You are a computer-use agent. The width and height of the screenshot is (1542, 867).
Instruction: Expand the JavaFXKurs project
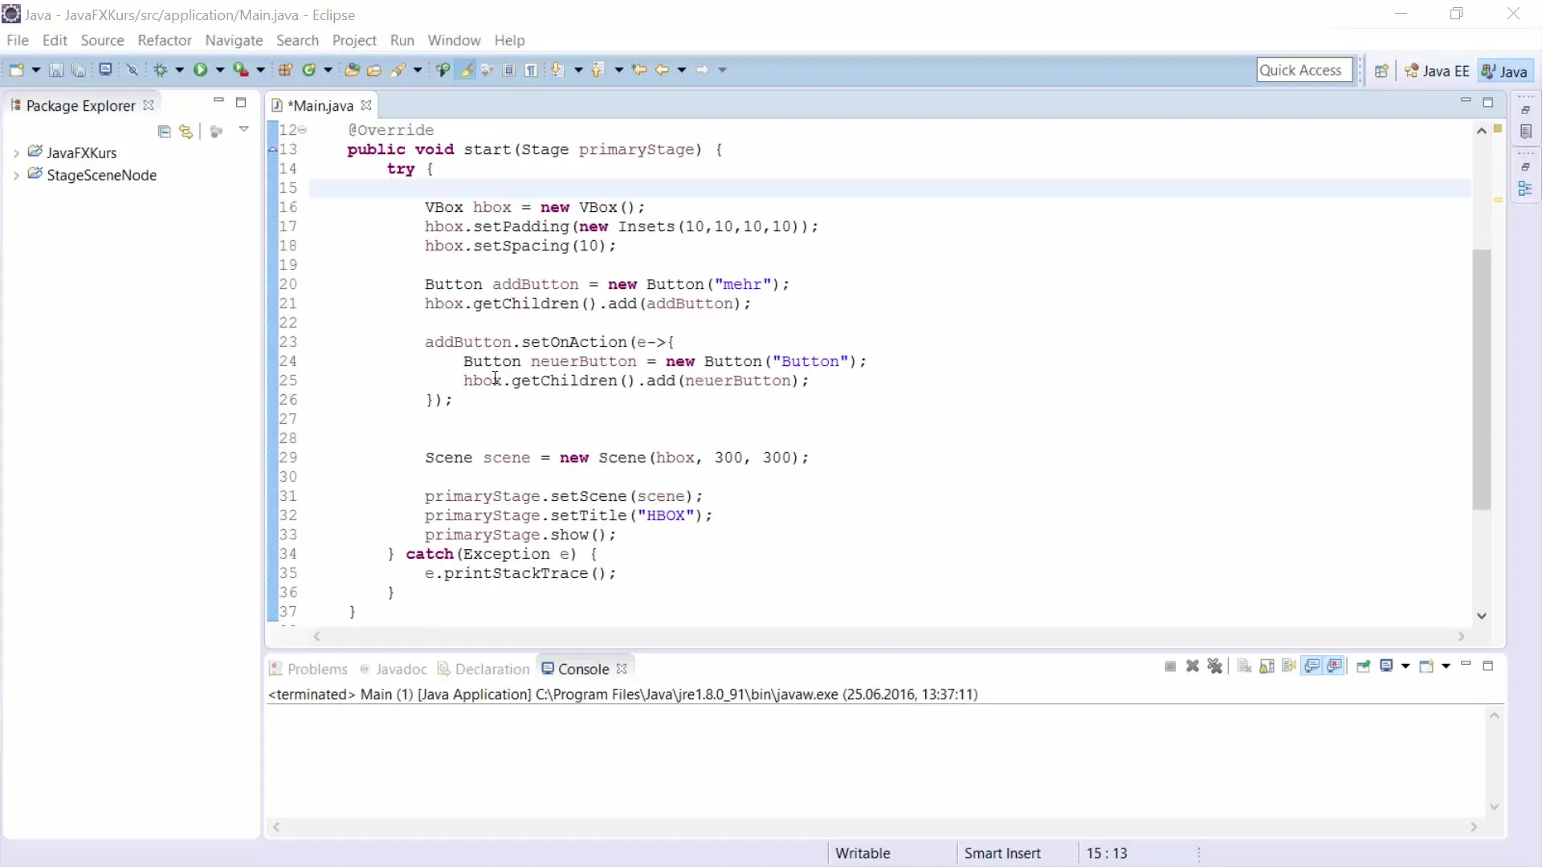[16, 153]
